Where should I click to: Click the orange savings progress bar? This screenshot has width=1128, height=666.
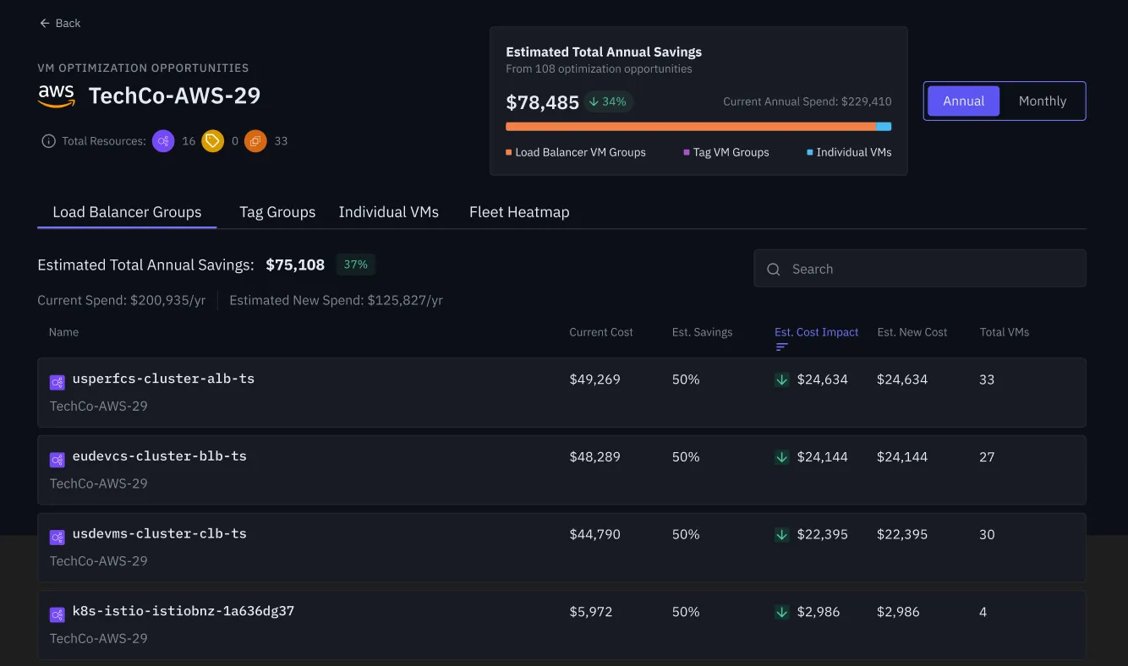tap(690, 127)
